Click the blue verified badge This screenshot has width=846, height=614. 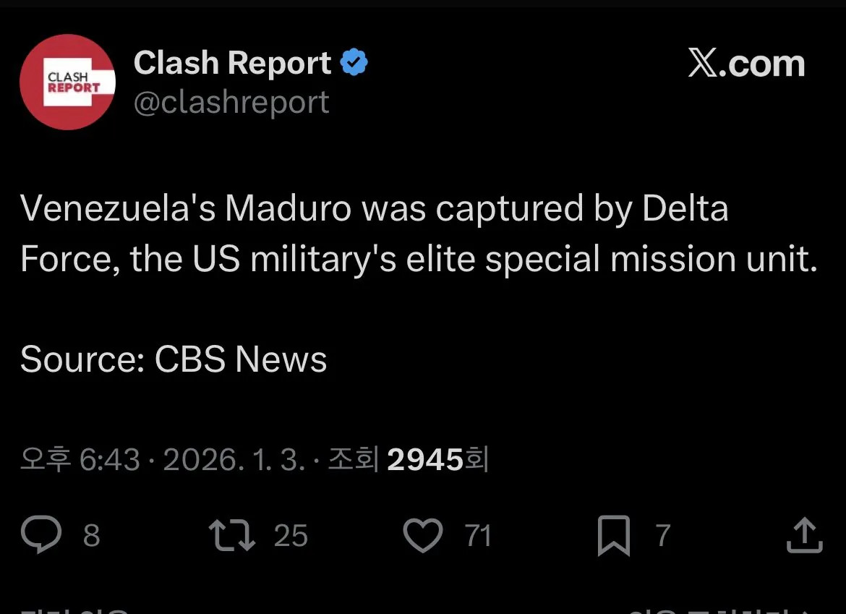click(x=354, y=64)
